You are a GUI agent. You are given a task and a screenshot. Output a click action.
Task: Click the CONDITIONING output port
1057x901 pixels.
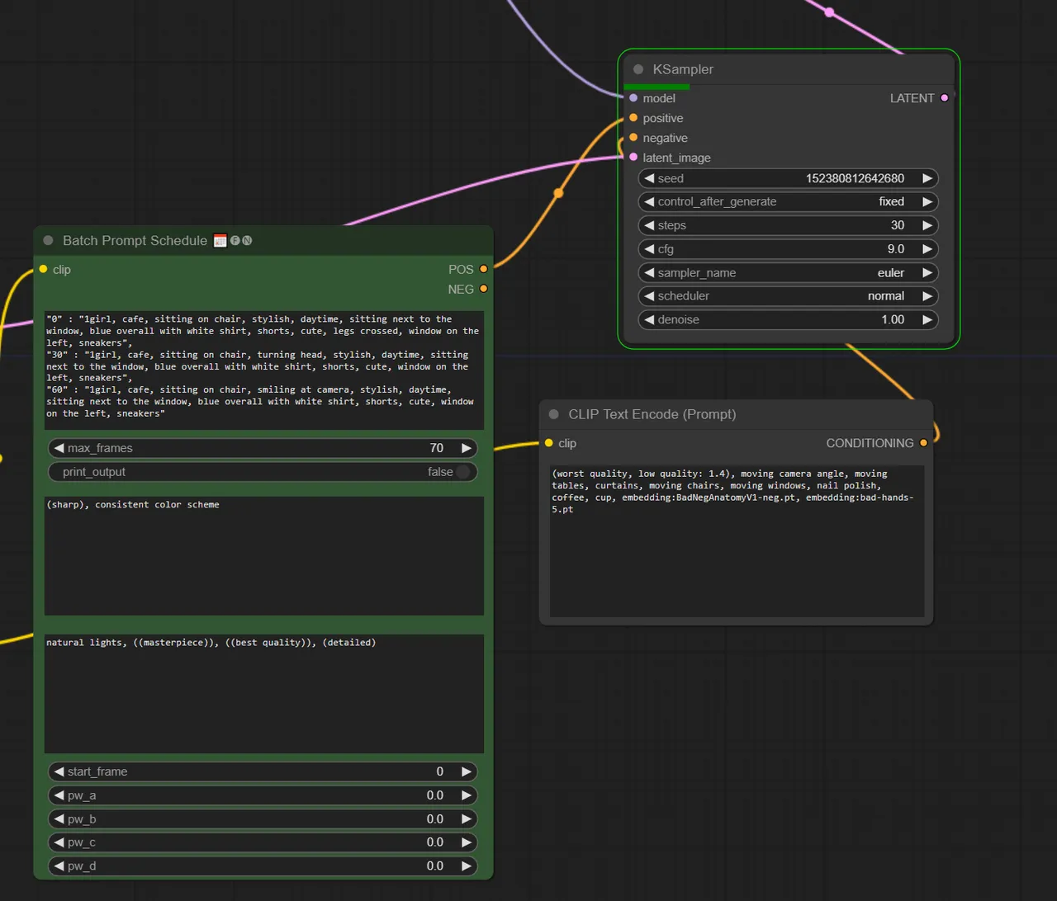pyautogui.click(x=923, y=443)
